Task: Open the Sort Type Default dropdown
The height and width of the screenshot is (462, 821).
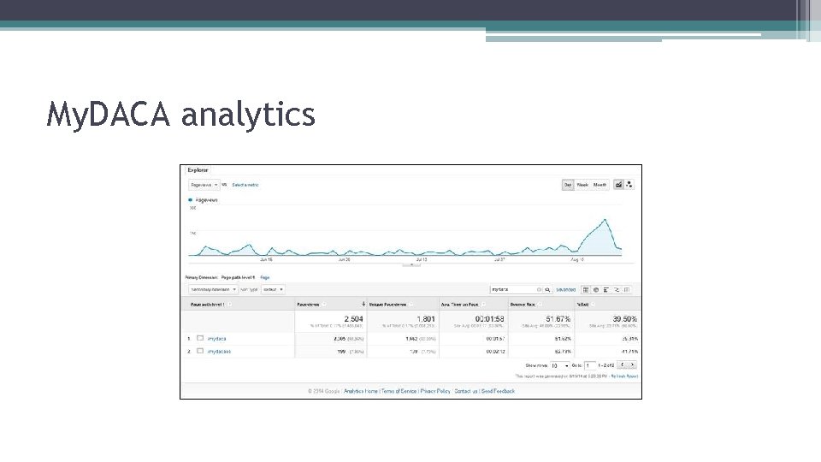Action: tap(273, 290)
